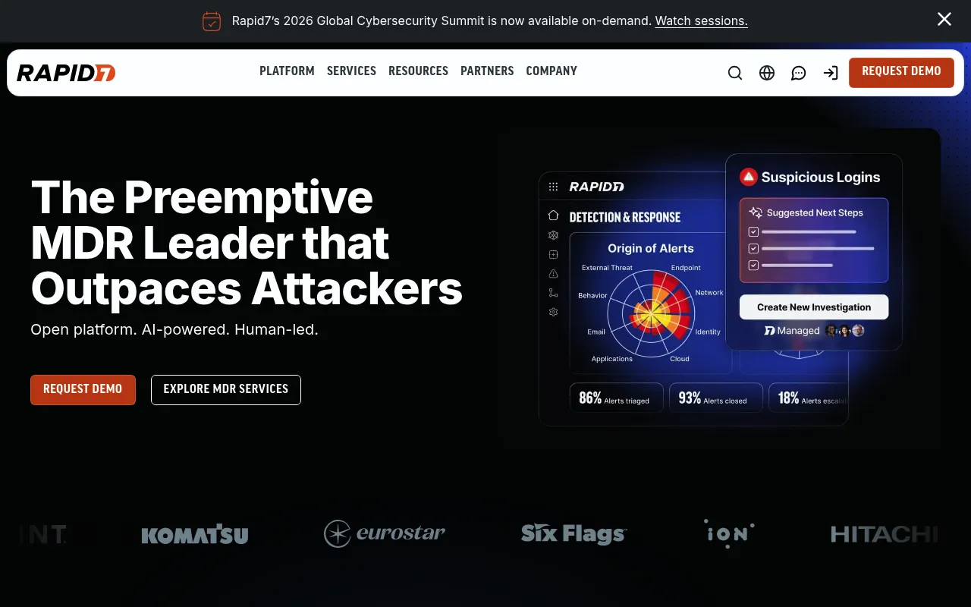The image size is (971, 607).
Task: Click the third checkbox under Suggested Next Steps
Action: [x=753, y=265]
